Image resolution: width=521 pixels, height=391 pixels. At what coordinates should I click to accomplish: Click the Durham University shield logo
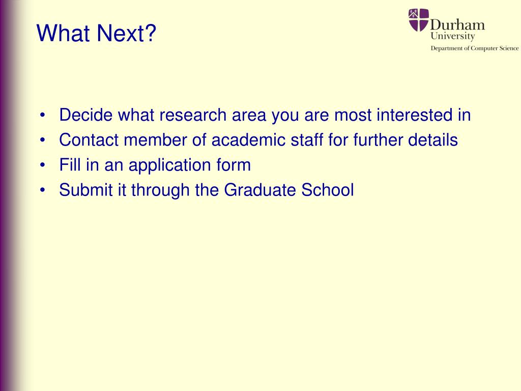(x=419, y=20)
